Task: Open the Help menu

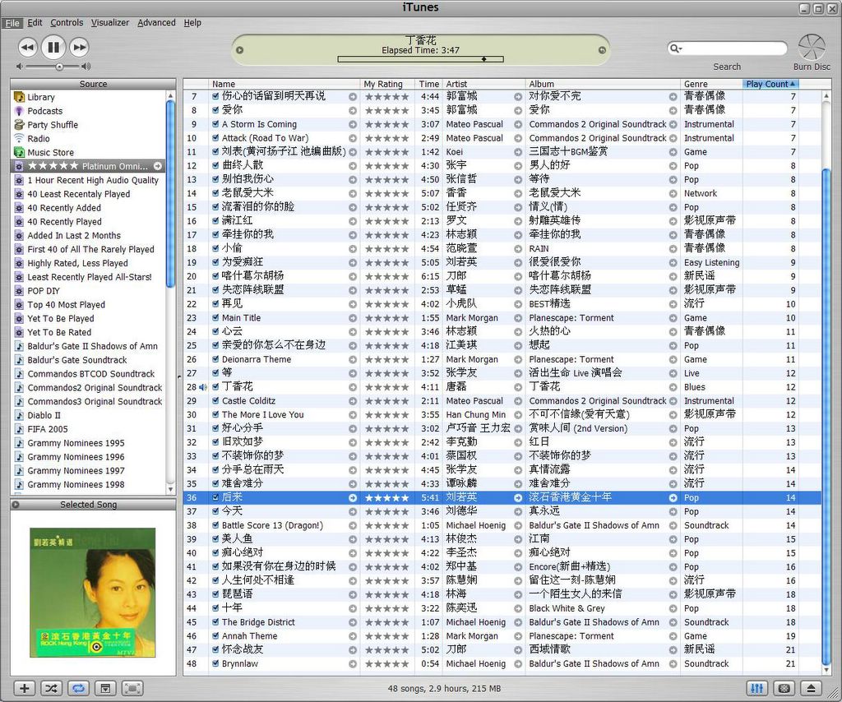Action: pyautogui.click(x=192, y=22)
